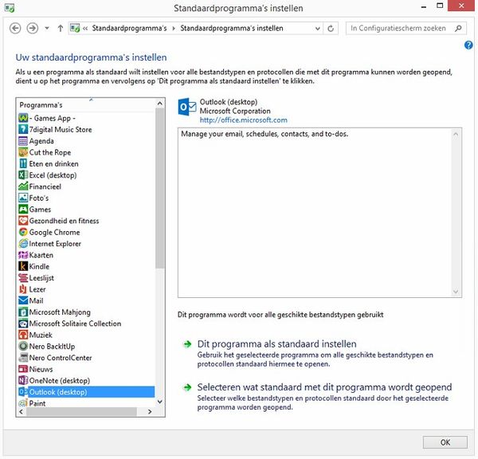The image size is (478, 459).
Task: Click the Leeslijst icon
Action: [23, 278]
